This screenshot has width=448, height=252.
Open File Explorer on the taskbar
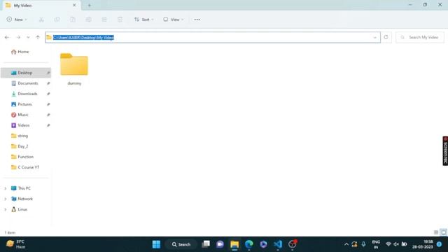[234, 244]
